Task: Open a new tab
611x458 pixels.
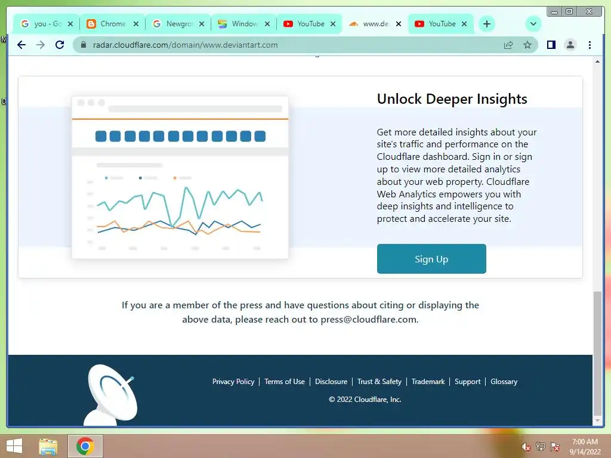Action: tap(487, 24)
